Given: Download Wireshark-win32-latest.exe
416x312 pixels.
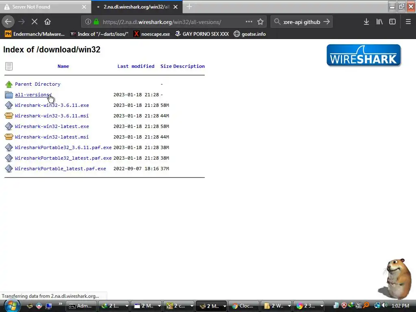Looking at the screenshot, I should tap(52, 127).
